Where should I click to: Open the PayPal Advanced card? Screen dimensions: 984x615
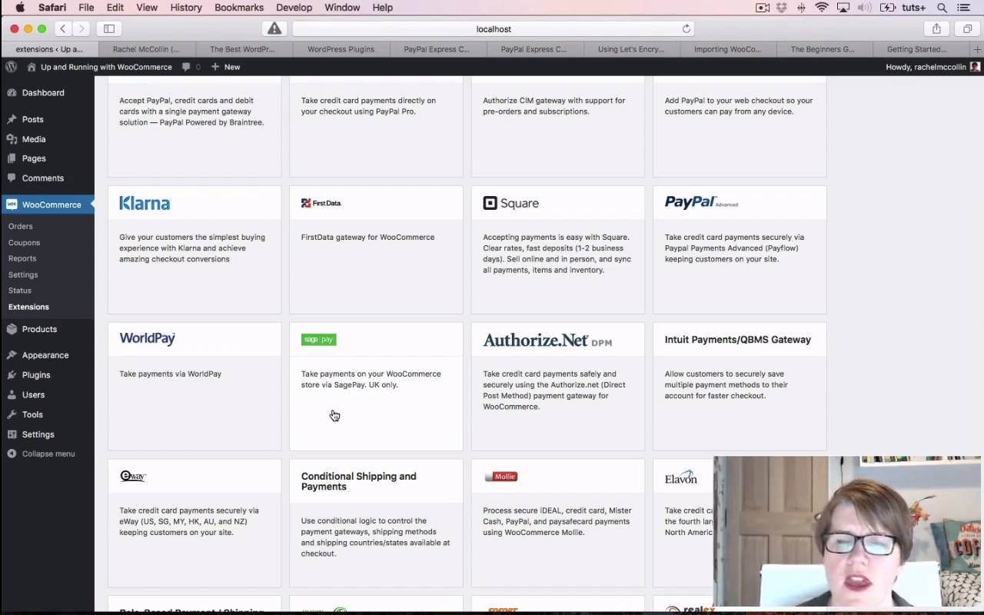click(x=740, y=250)
